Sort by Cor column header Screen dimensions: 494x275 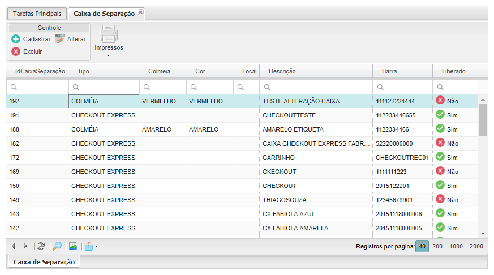coord(209,71)
